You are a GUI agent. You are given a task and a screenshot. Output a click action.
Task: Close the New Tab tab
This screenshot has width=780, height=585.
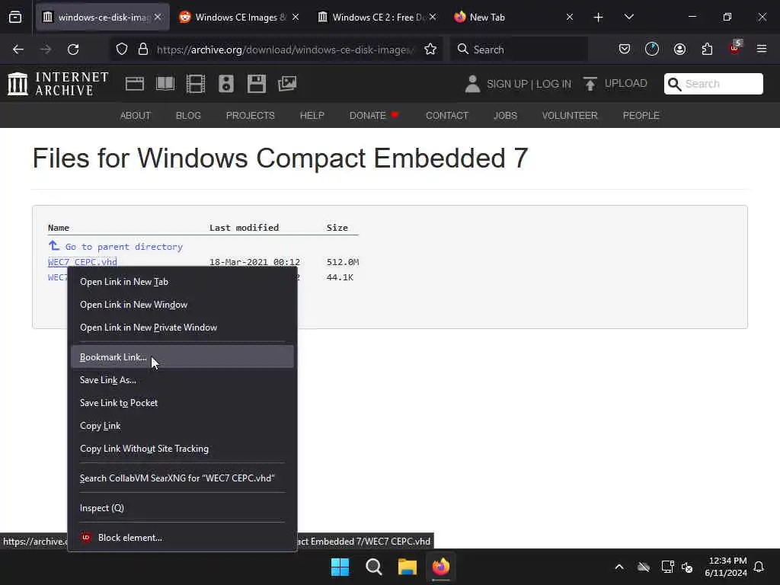coord(570,18)
